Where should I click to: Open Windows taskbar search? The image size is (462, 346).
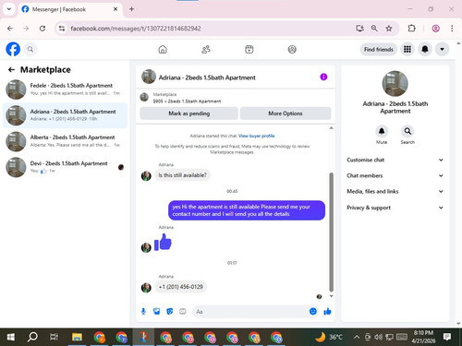tap(32, 337)
